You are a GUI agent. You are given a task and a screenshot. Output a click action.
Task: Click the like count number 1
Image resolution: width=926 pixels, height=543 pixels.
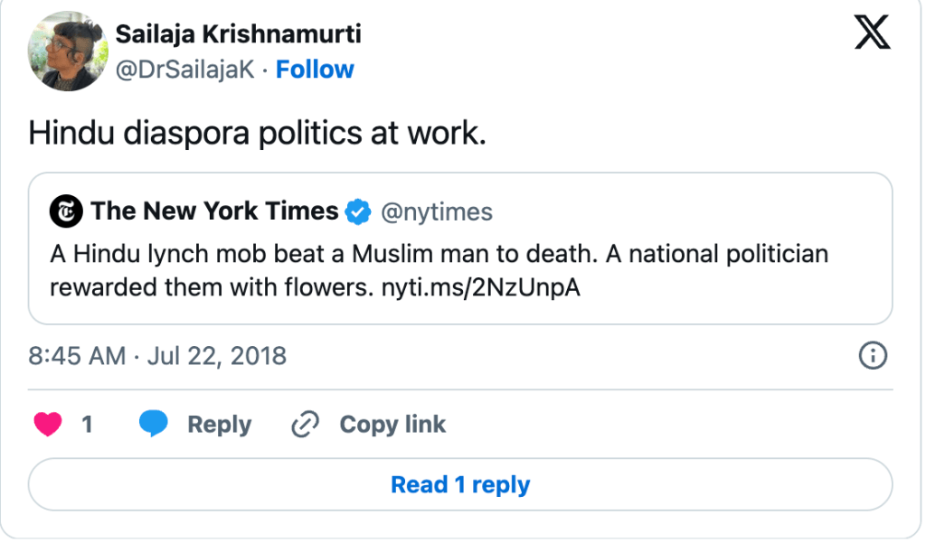88,424
